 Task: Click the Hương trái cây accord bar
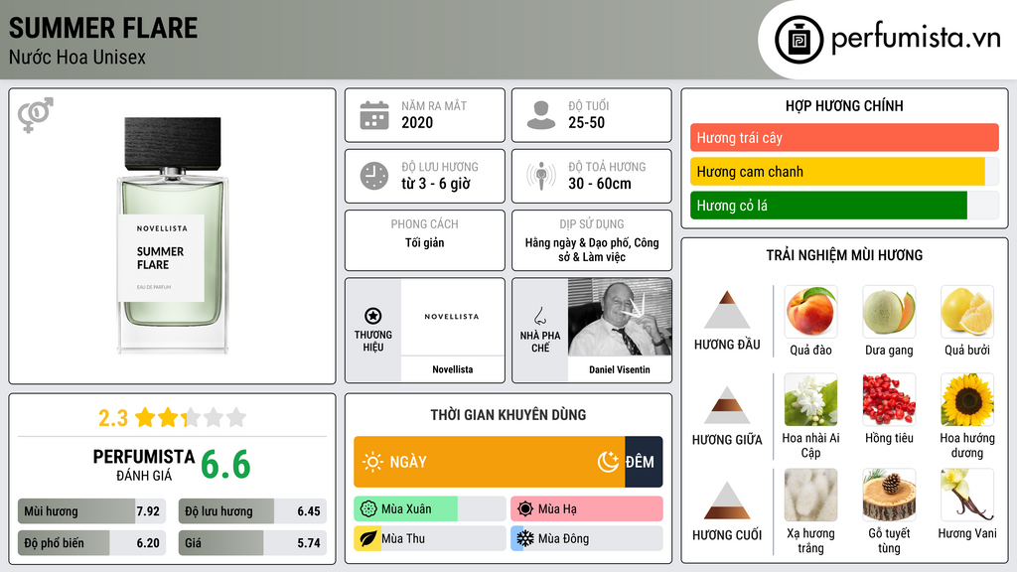[x=844, y=137]
